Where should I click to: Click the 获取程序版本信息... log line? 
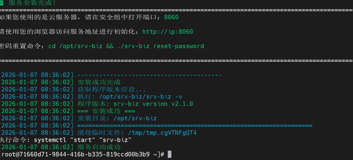tap(112, 89)
